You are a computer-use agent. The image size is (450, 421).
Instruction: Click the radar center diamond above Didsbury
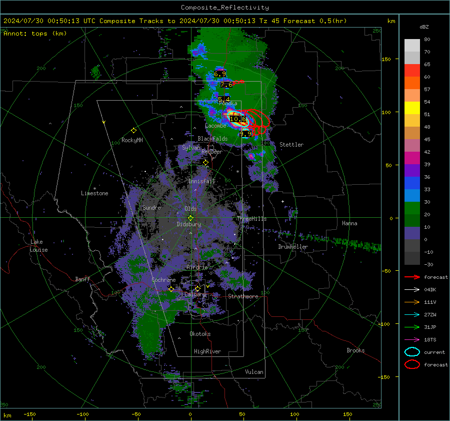(190, 218)
